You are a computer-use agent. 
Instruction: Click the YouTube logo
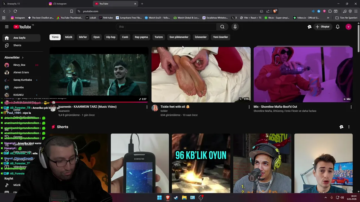[x=22, y=27]
